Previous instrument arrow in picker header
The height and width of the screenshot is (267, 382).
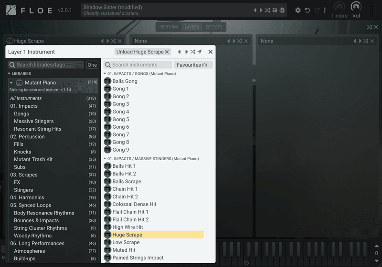[x=180, y=52]
